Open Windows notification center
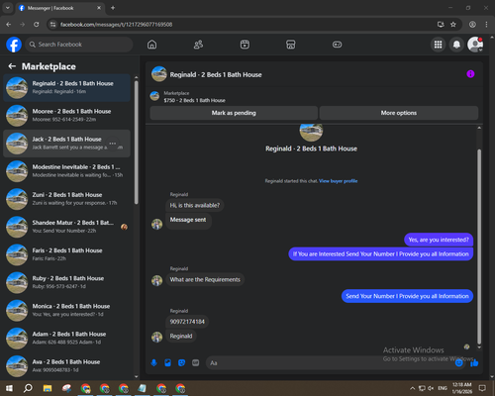Viewport: 495px width, 396px height. click(482, 388)
